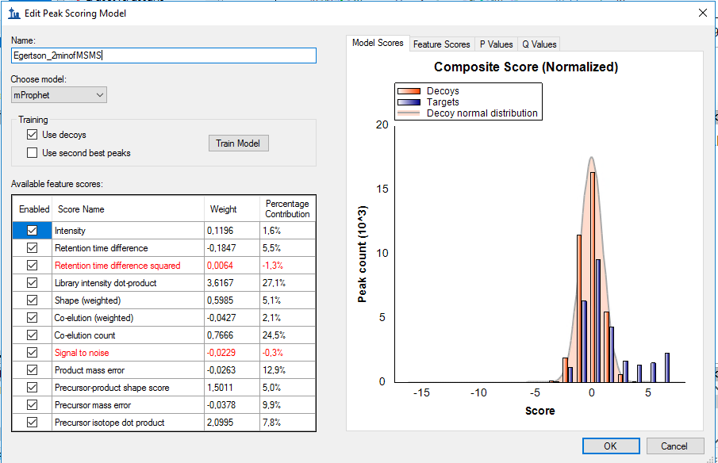The image size is (718, 463).
Task: Switch to the Feature Scores tab
Action: point(441,44)
